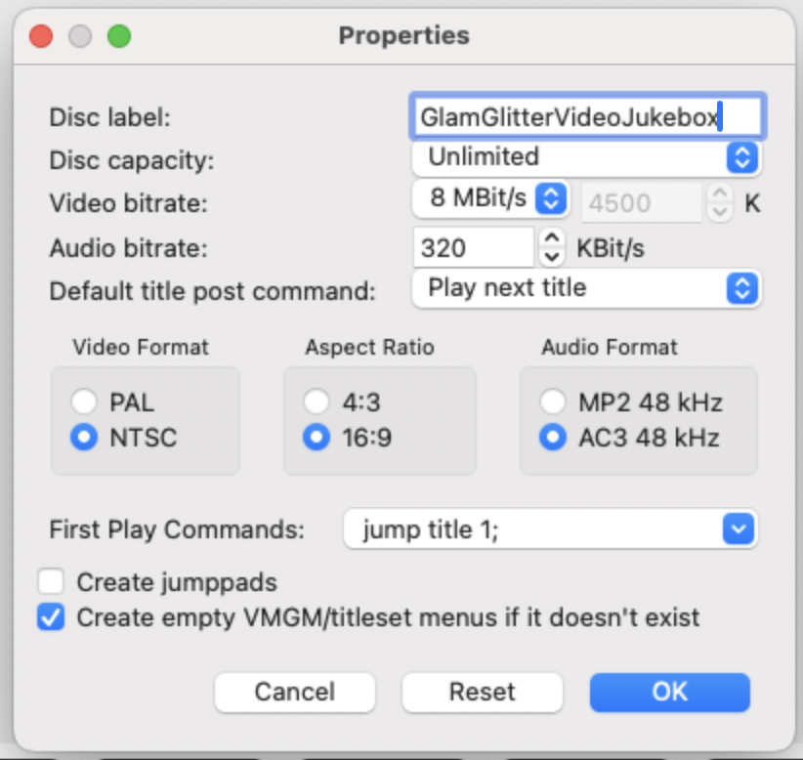
Task: Choose the 16:9 aspect ratio
Action: (x=317, y=437)
